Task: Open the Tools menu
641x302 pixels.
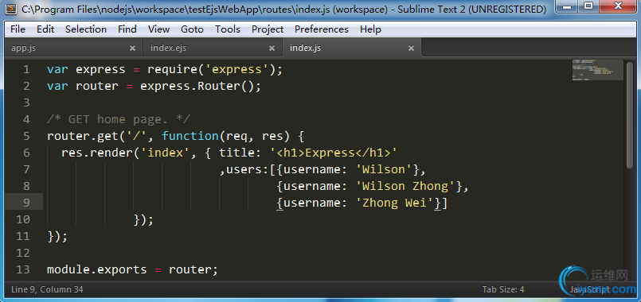Action: pyautogui.click(x=228, y=29)
